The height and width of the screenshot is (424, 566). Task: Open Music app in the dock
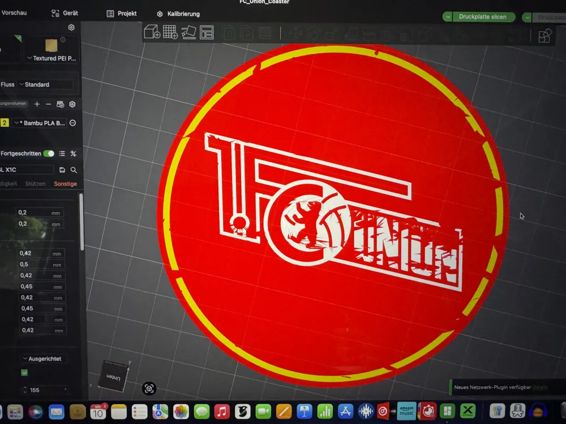click(222, 412)
